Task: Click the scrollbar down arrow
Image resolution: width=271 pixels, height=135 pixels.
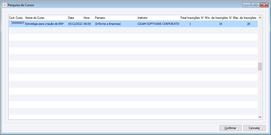Action: (x=260, y=117)
